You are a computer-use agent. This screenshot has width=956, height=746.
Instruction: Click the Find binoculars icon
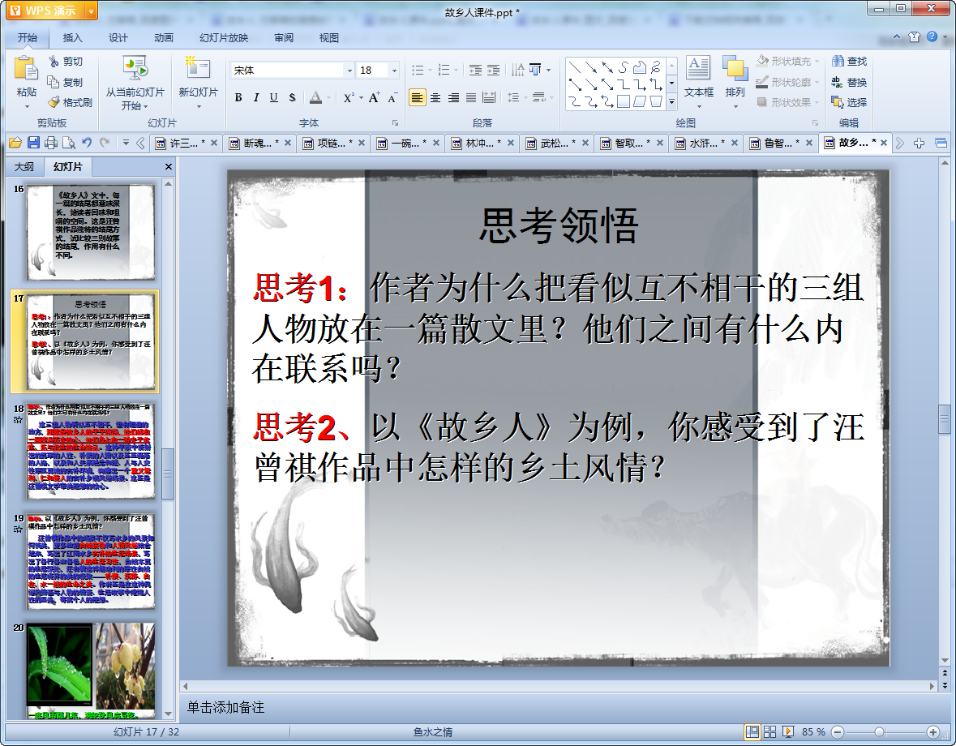pyautogui.click(x=838, y=62)
